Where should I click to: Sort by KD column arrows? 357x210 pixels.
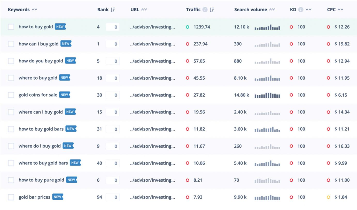(308, 10)
